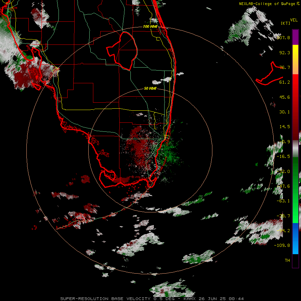Screen dimensions: 301x301
Task: Click the 100 NMI range ring label
Action: (150, 26)
